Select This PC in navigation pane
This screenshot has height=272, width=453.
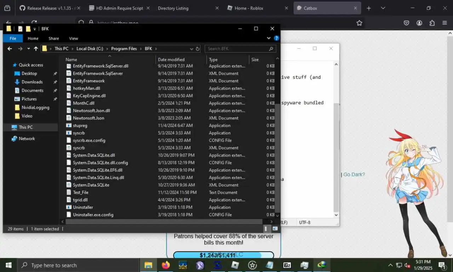click(26, 127)
